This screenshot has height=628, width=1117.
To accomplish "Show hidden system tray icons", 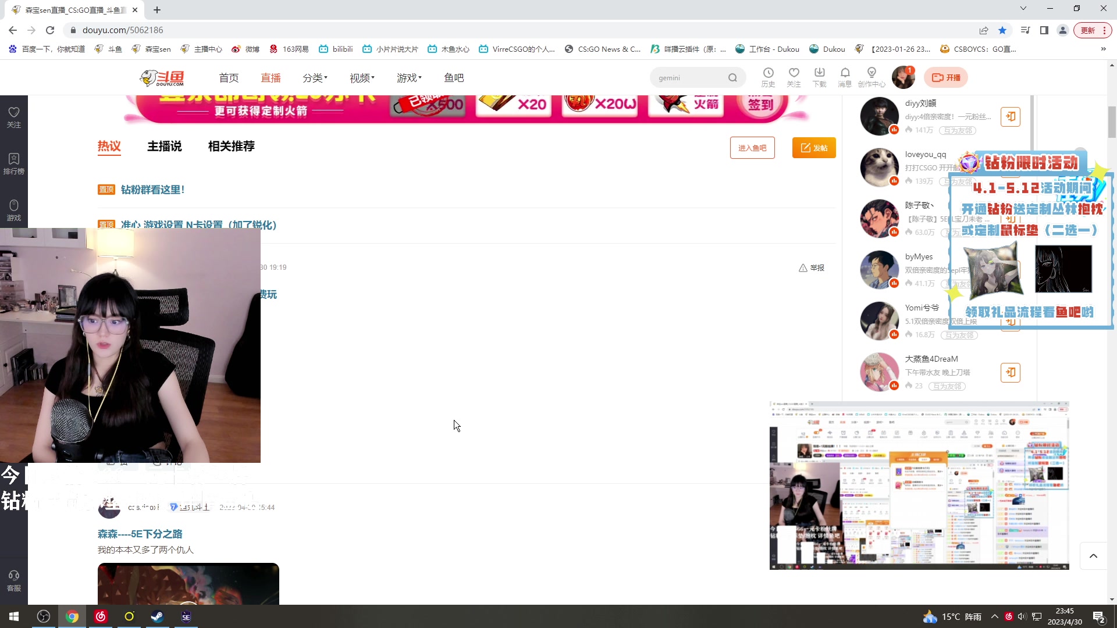I will [x=995, y=616].
